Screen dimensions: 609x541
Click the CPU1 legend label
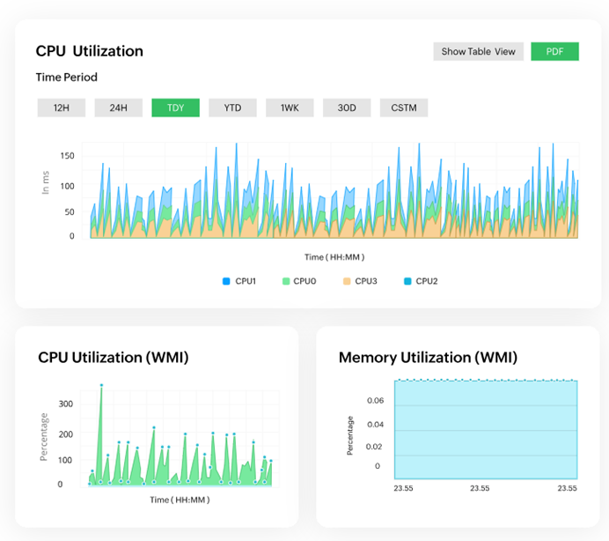point(246,282)
